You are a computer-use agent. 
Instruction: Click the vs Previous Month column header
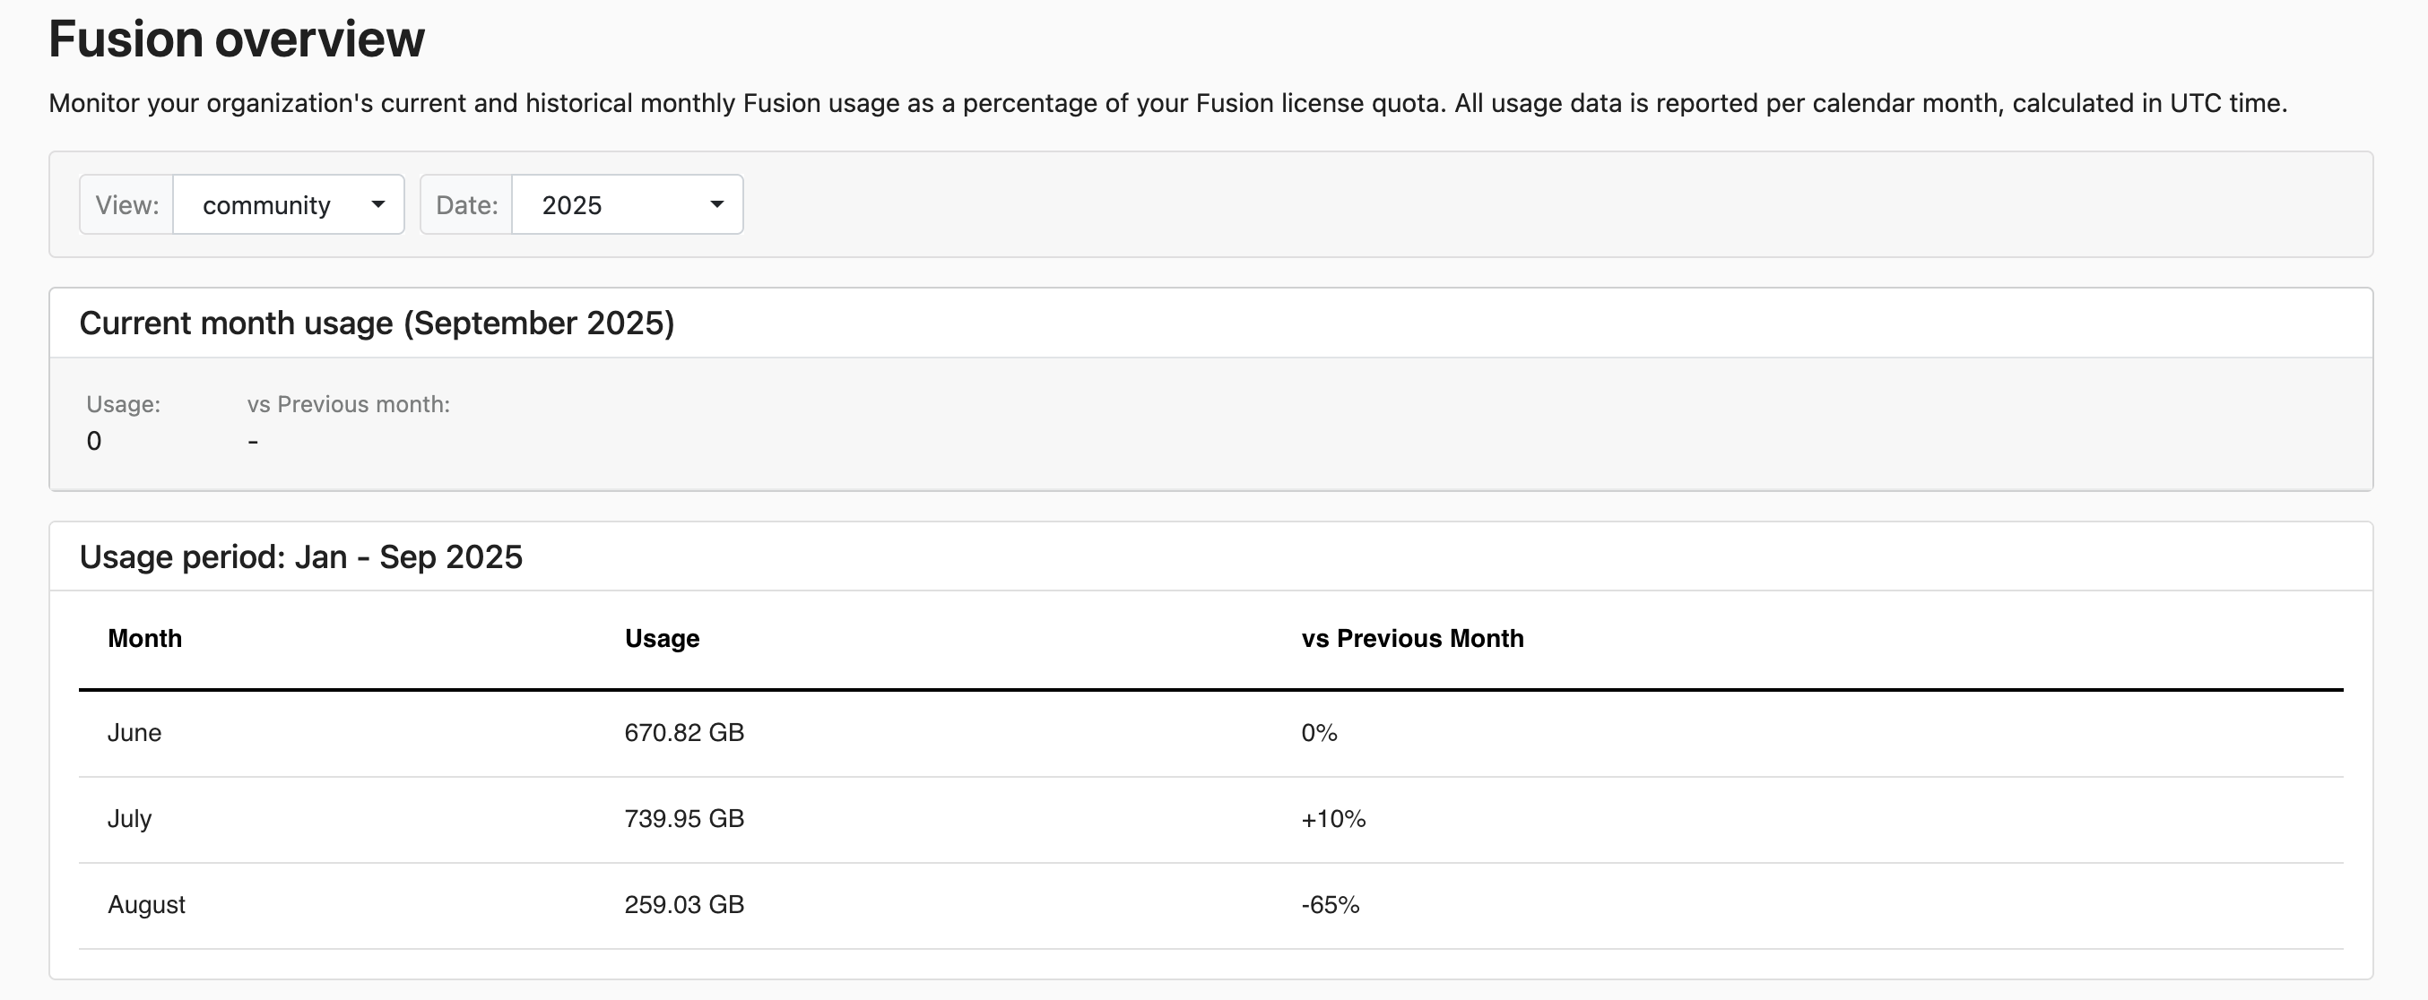point(1412,638)
